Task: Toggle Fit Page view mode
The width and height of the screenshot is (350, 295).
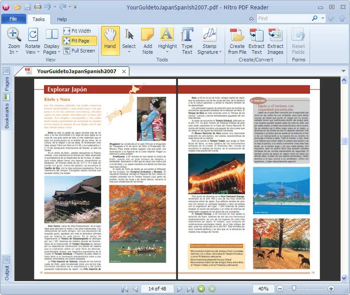Action: [79, 41]
